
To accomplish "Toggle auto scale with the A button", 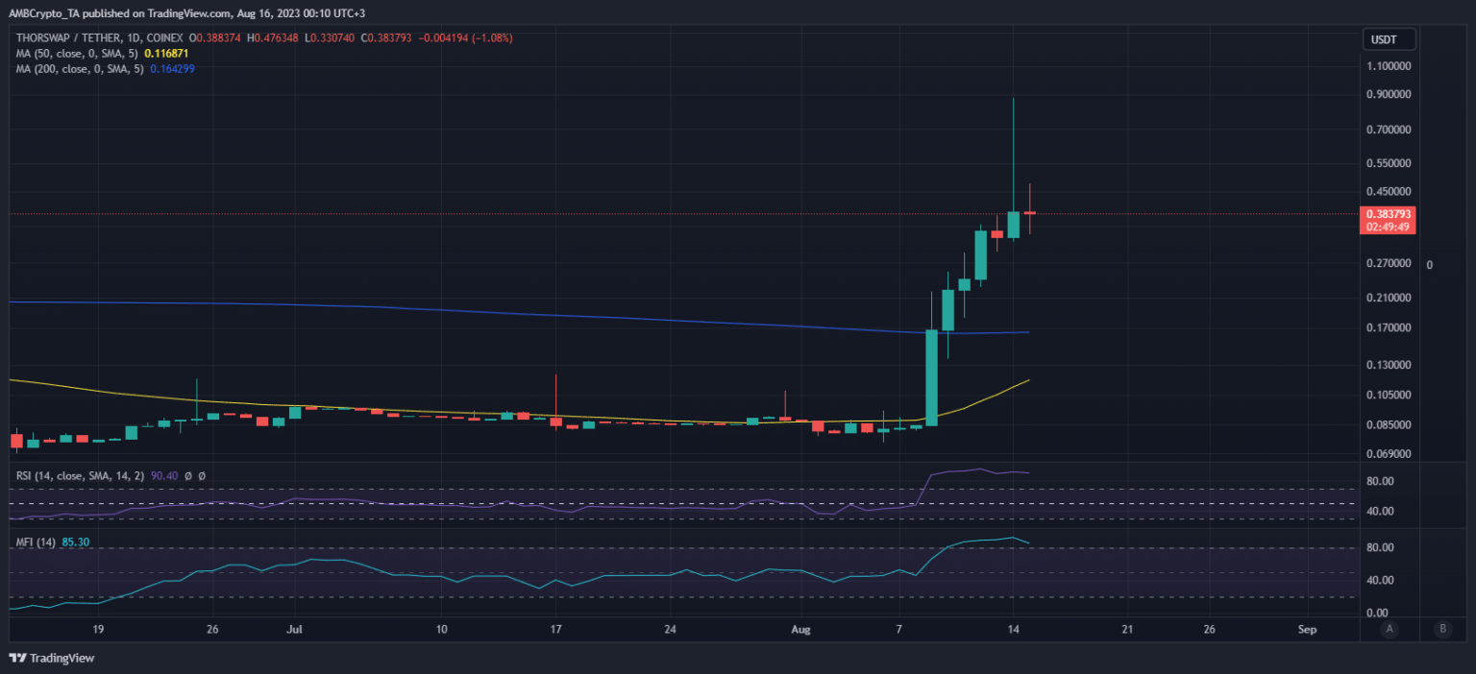I will [1389, 629].
